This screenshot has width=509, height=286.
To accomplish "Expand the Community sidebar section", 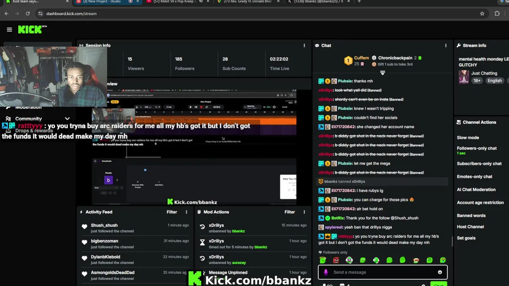I will point(67,118).
